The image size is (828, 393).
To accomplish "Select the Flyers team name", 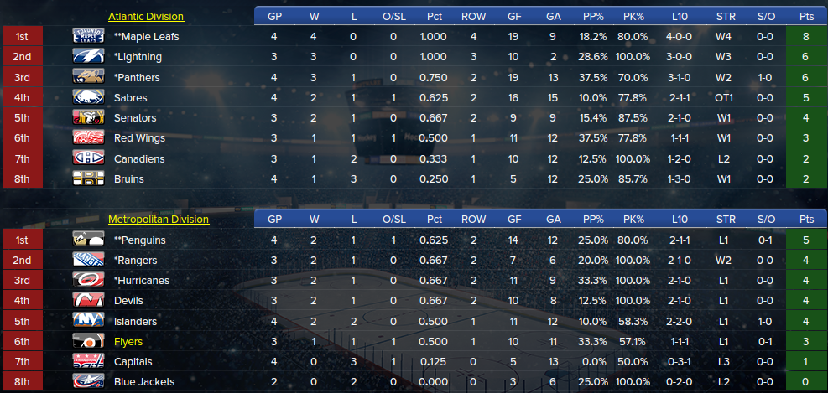I will point(128,342).
